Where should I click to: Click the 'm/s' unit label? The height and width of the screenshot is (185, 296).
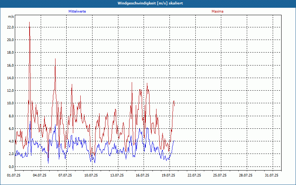(x=11, y=17)
